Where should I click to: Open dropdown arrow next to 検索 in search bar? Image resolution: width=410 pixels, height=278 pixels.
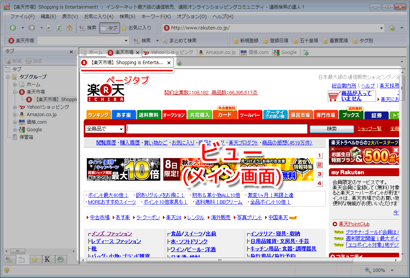click(157, 40)
